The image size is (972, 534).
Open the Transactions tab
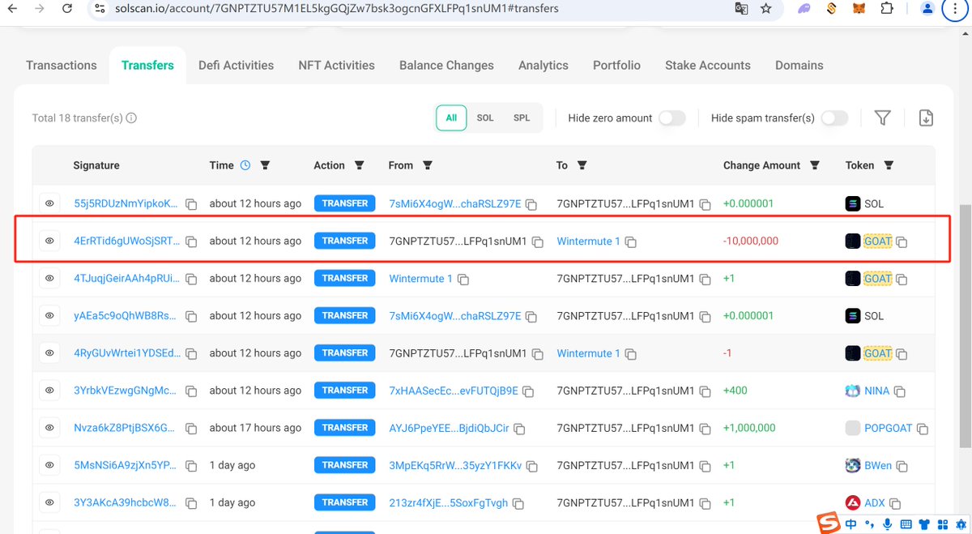(x=62, y=66)
